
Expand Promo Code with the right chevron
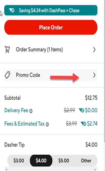coord(94,75)
